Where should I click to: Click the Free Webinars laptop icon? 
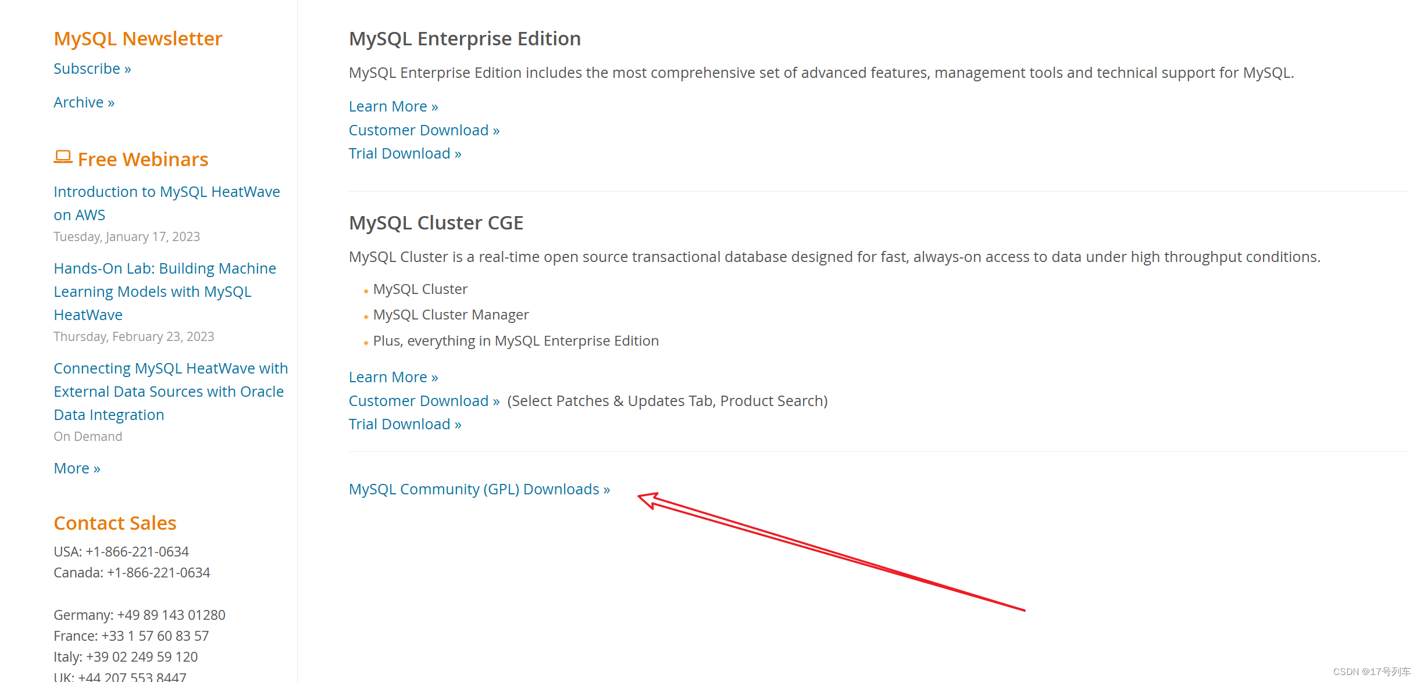click(63, 157)
